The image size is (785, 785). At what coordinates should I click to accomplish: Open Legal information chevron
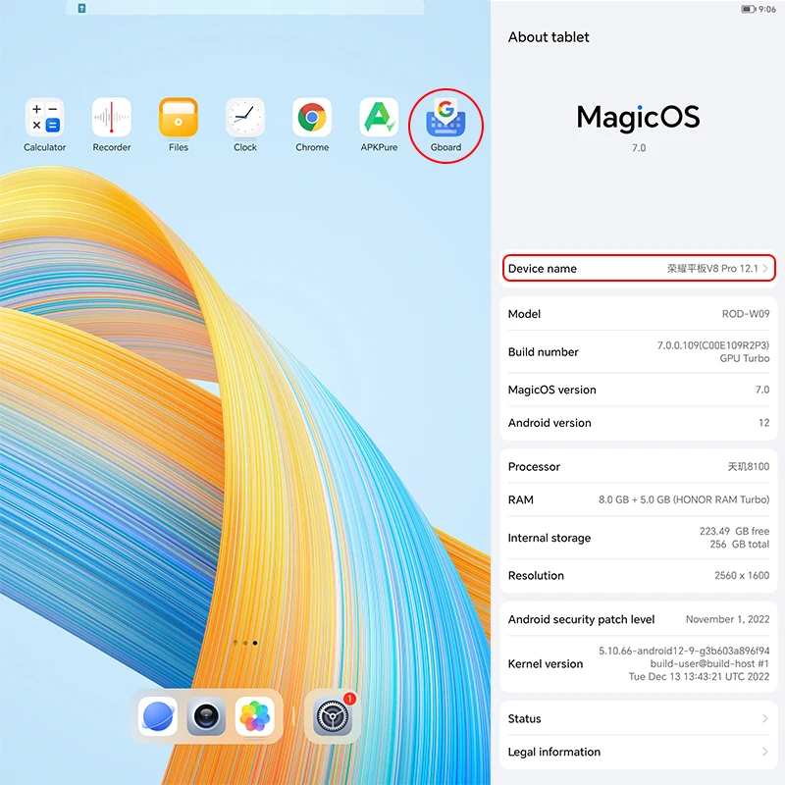[765, 752]
